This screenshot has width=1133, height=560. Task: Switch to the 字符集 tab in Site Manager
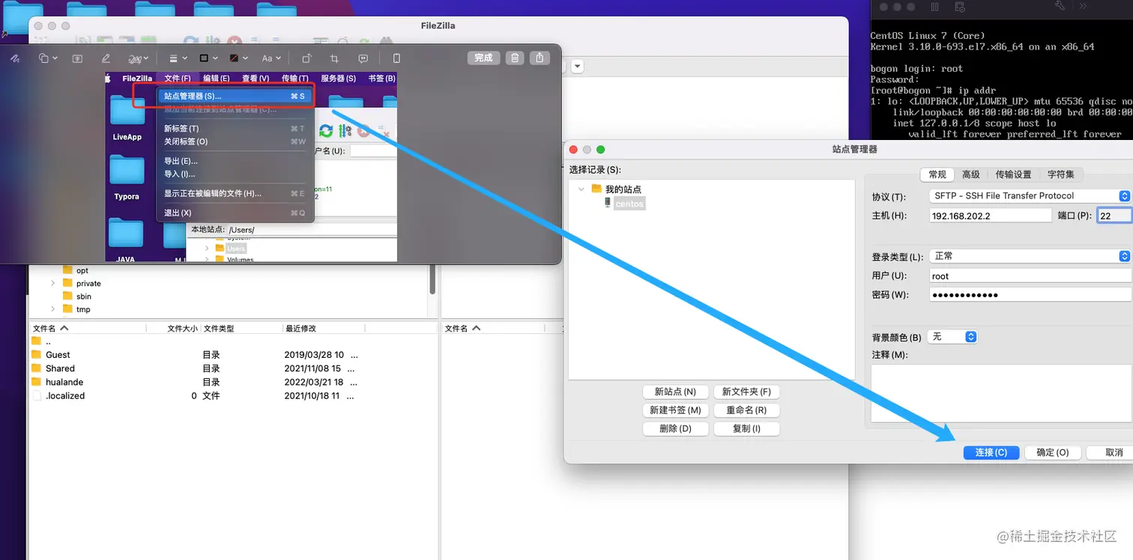pyautogui.click(x=1060, y=174)
